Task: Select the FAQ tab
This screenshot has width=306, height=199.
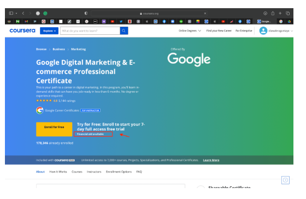Action: coord(139,172)
